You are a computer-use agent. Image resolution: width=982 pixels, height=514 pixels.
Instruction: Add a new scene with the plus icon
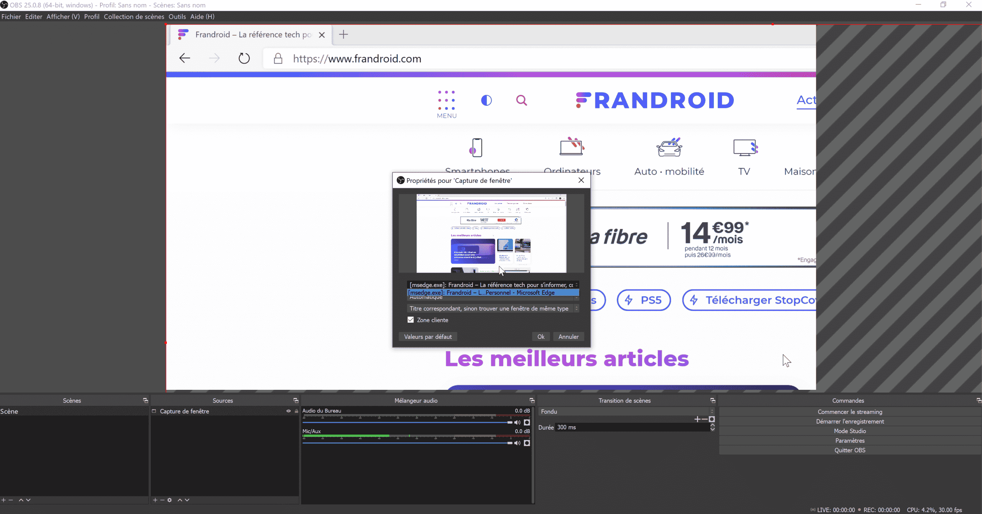3,500
